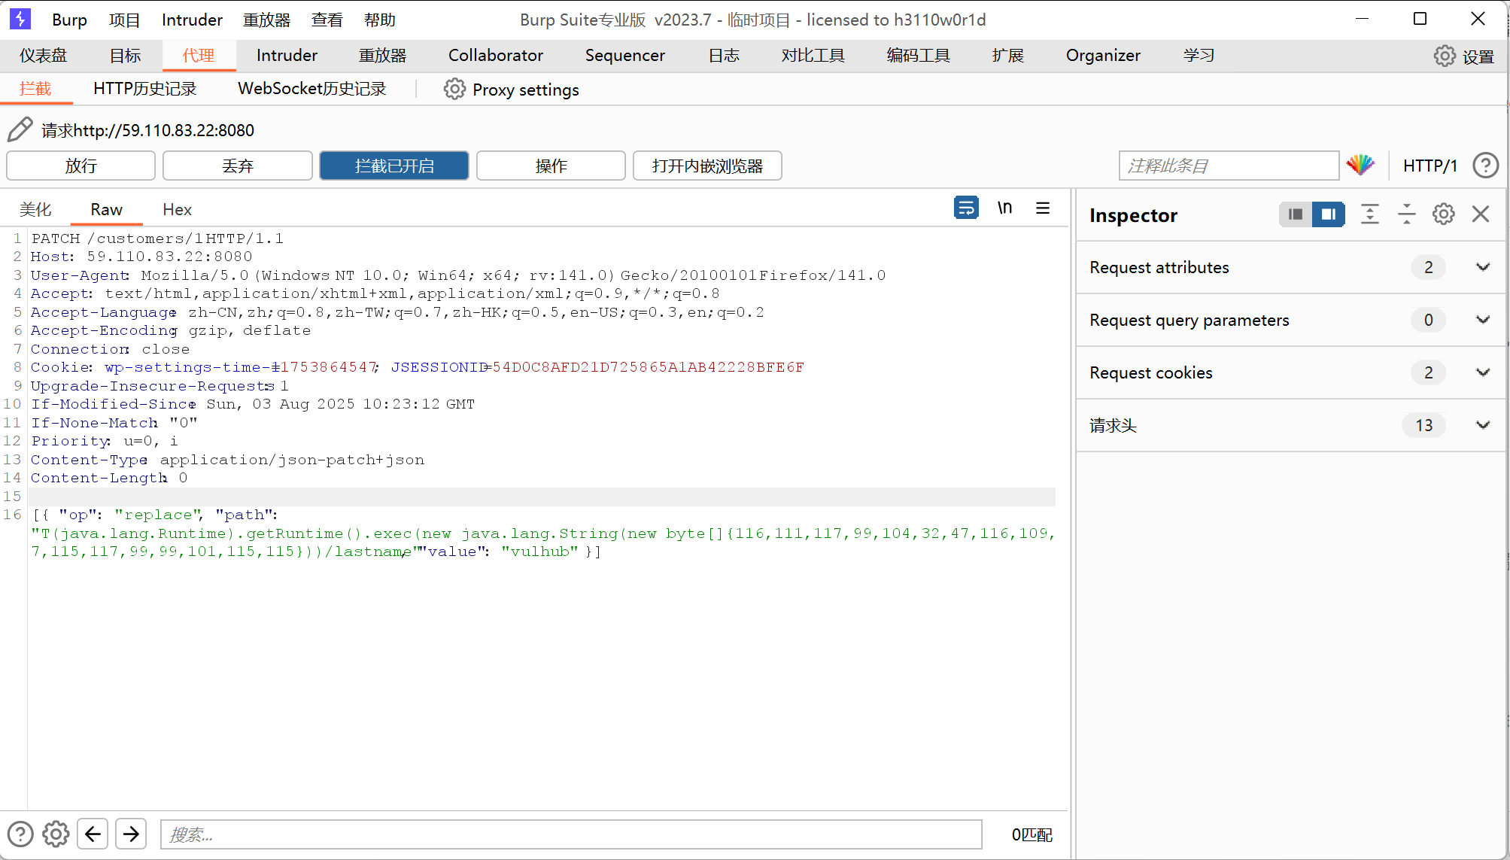1510x860 pixels.
Task: Click the 搜索 search input field
Action: click(571, 834)
